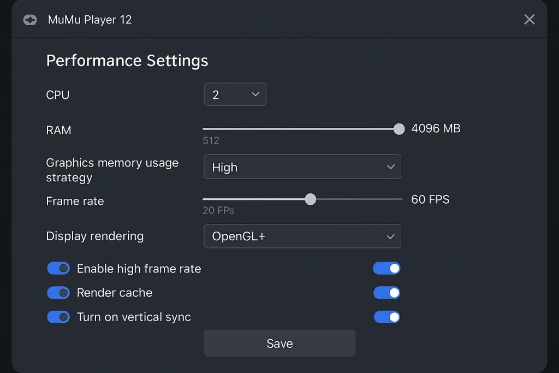Click the MuMu Player logo icon
Viewport: 559px width, 373px height.
click(29, 20)
